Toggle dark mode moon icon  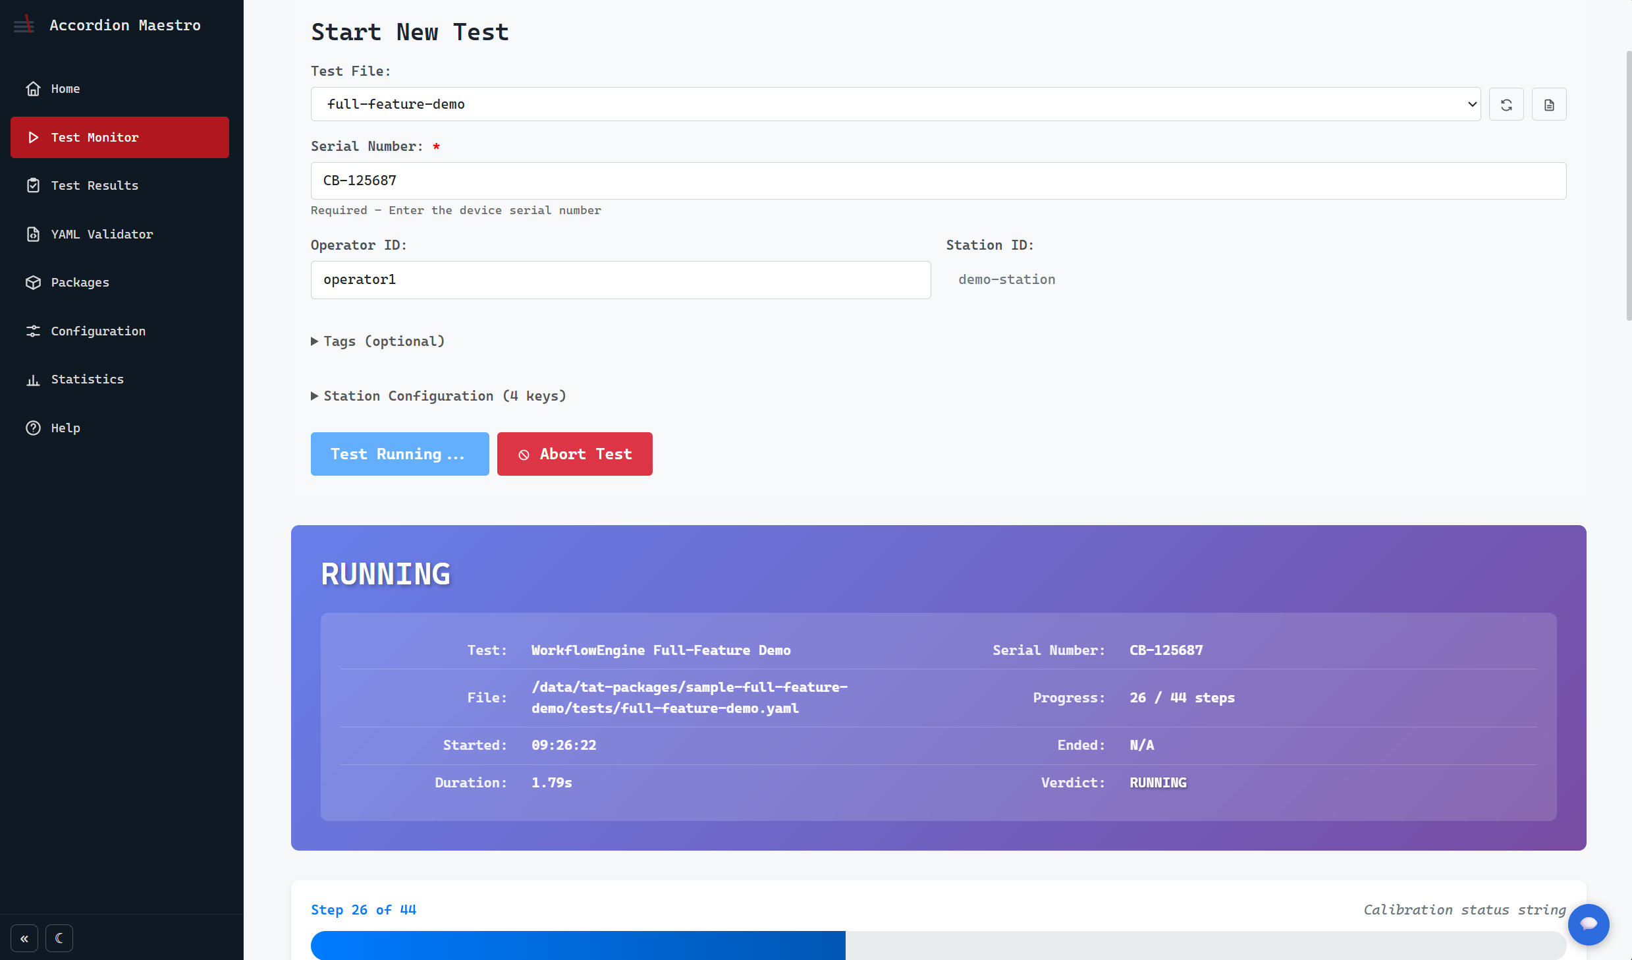(59, 938)
